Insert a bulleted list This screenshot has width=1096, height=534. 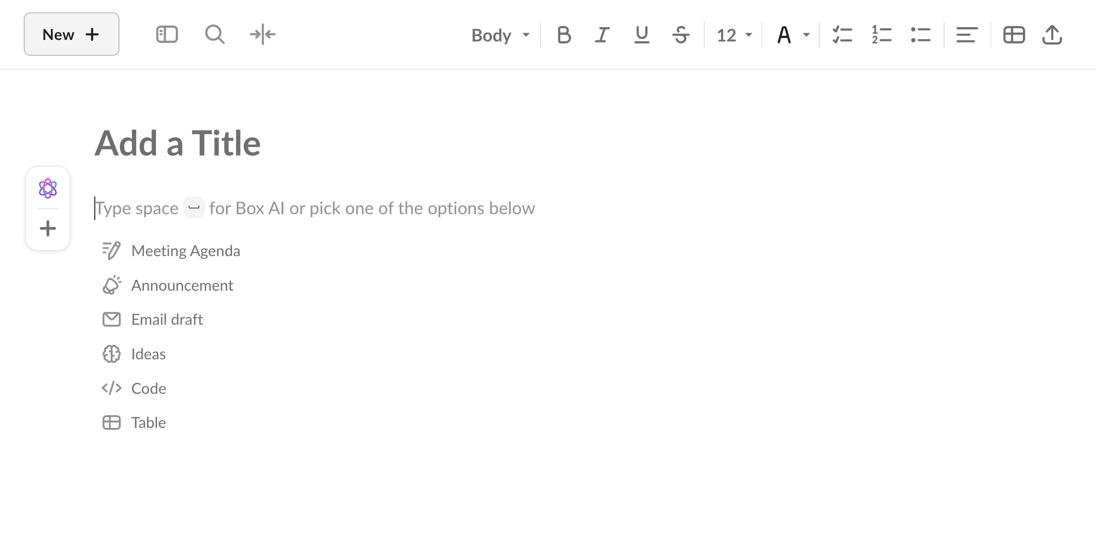click(x=921, y=35)
